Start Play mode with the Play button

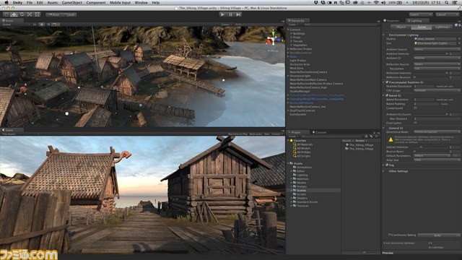[x=222, y=14]
